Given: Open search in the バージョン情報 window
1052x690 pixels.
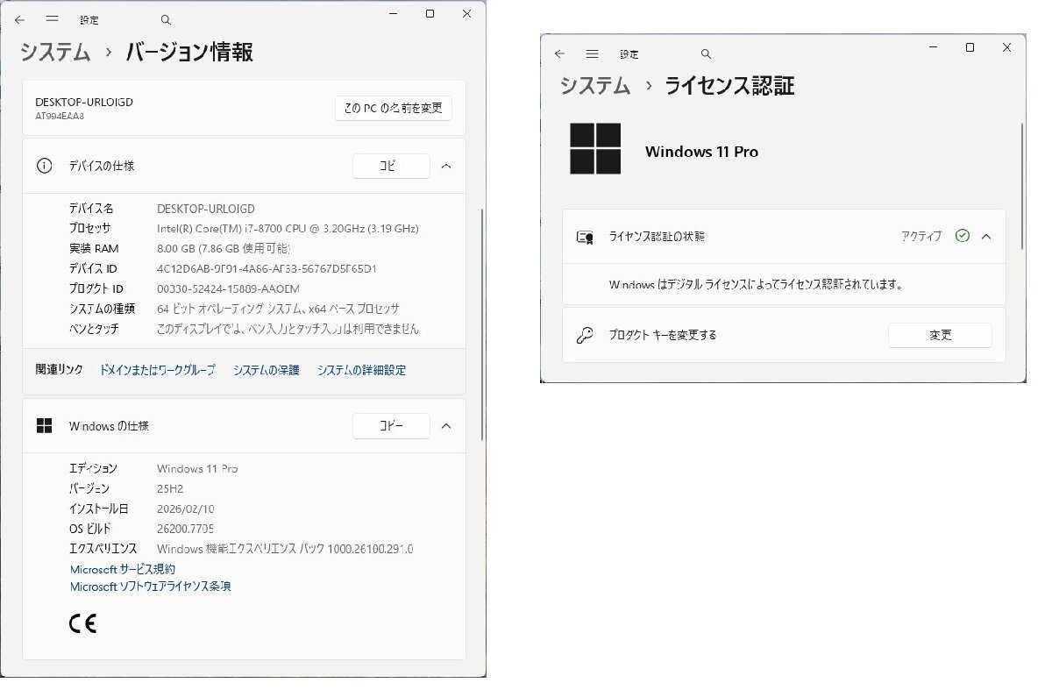Looking at the screenshot, I should point(164,18).
